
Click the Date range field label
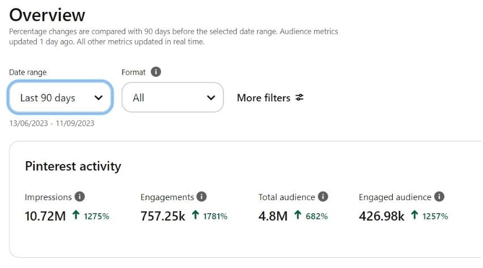pos(28,72)
